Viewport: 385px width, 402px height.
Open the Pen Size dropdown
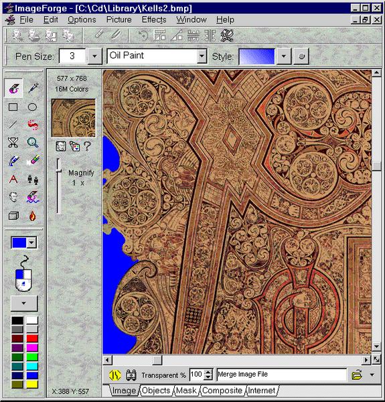tap(94, 56)
